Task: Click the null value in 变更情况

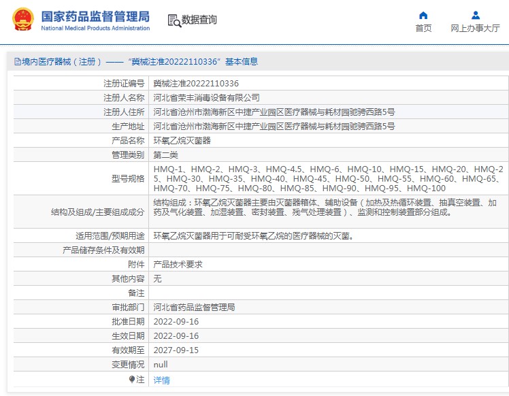Action: [x=161, y=365]
